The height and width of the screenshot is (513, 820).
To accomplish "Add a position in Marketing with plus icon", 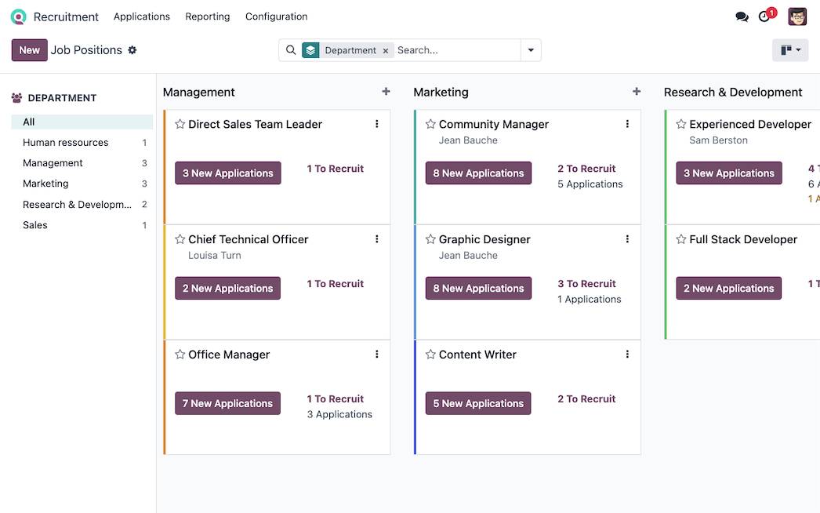I will 636,91.
